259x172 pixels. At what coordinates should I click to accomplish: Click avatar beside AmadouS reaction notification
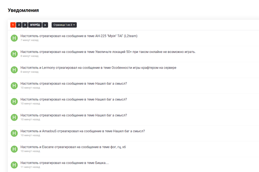(x=14, y=133)
